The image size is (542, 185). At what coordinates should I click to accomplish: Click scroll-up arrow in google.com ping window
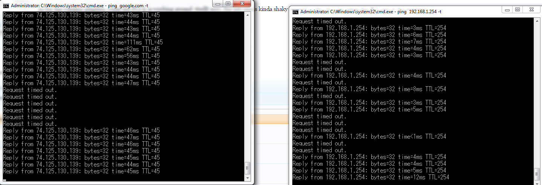(247, 15)
